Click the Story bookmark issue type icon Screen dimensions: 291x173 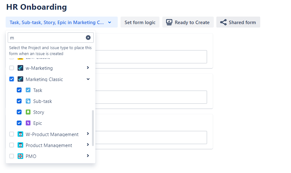click(28, 112)
